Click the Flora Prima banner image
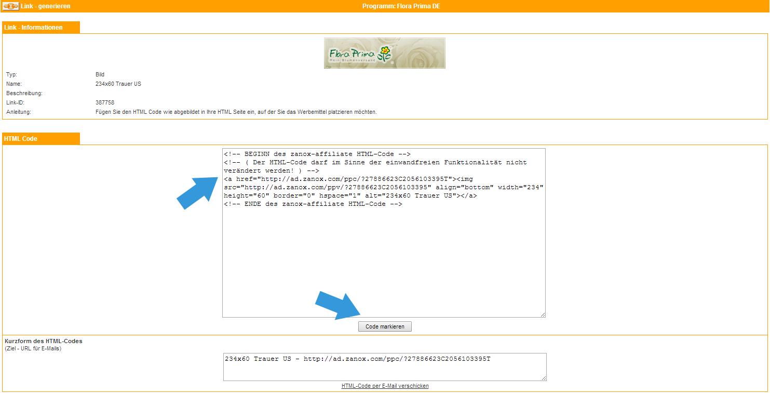770x393 pixels. tap(384, 53)
